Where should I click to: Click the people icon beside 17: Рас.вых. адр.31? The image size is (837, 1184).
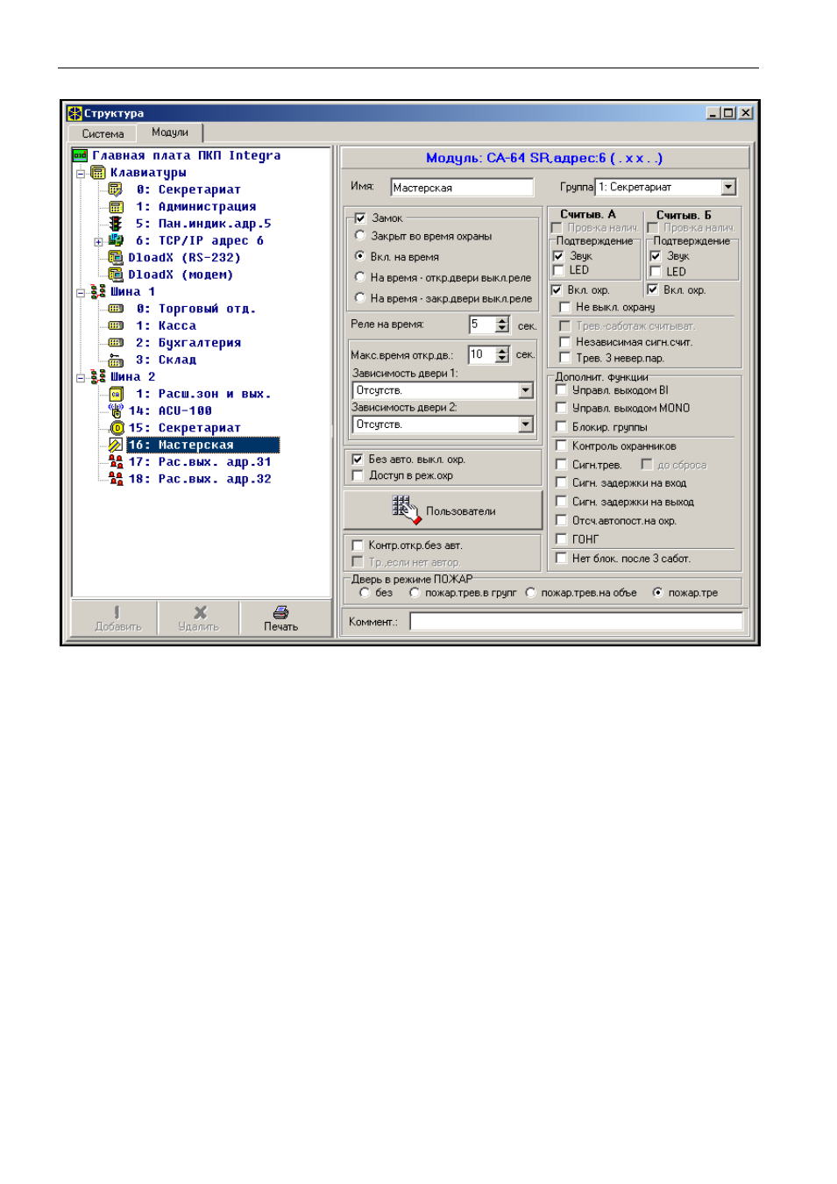(x=116, y=461)
